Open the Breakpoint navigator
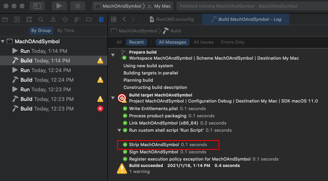Screen dimensions: 328x181 [89, 20]
